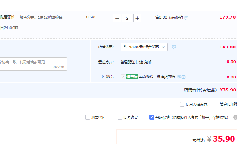Click the green 运费险 badge
Screen dimensions: 237x144
(132, 77)
